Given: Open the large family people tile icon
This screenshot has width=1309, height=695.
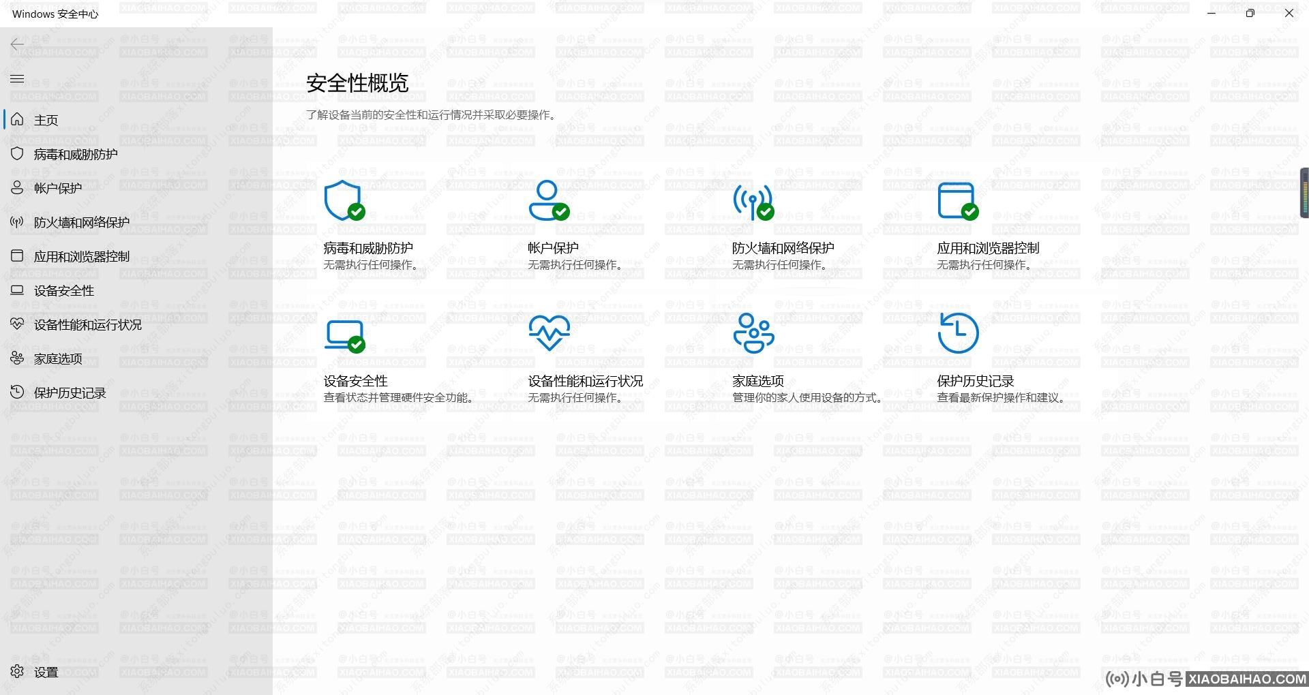Looking at the screenshot, I should [753, 333].
